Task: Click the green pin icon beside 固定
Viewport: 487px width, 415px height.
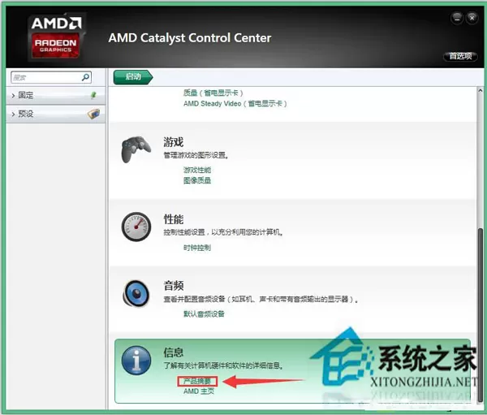Action: click(93, 95)
